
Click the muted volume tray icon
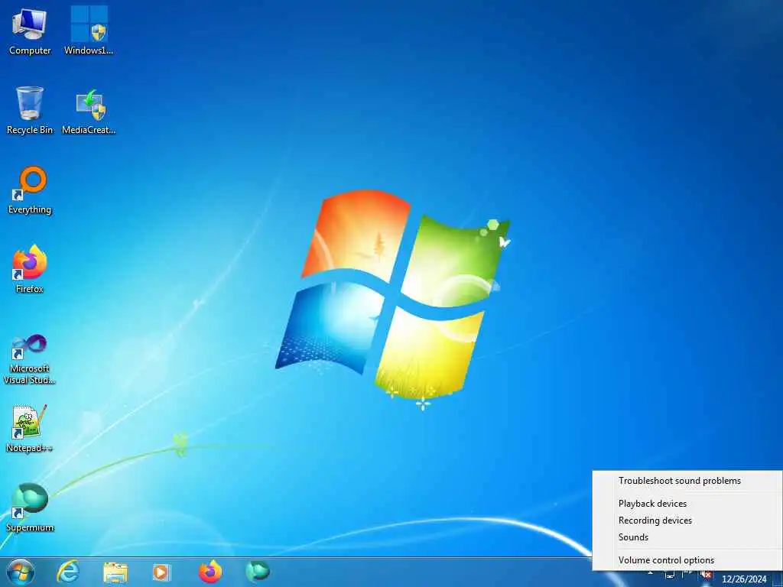click(x=706, y=575)
